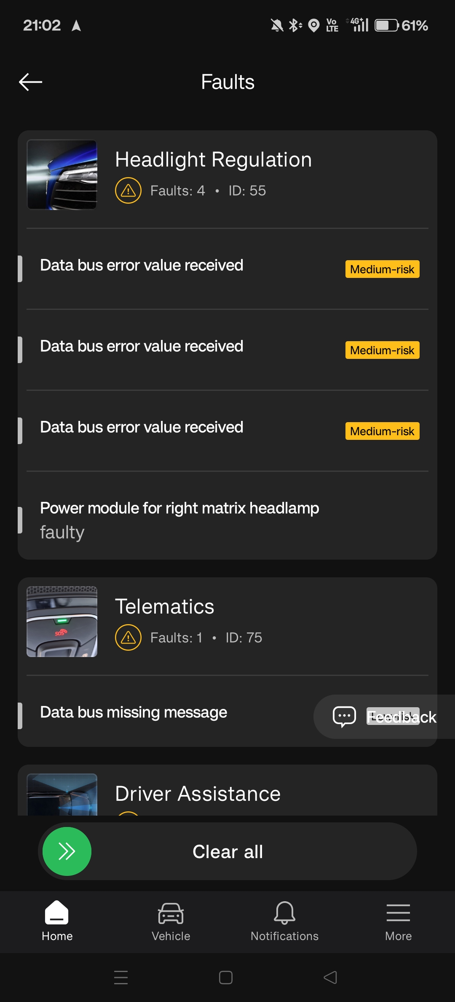Open the Notifications bell tab
Viewport: 455px width, 1002px height.
(284, 921)
